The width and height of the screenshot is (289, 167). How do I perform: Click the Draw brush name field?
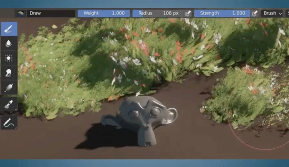pyautogui.click(x=51, y=13)
